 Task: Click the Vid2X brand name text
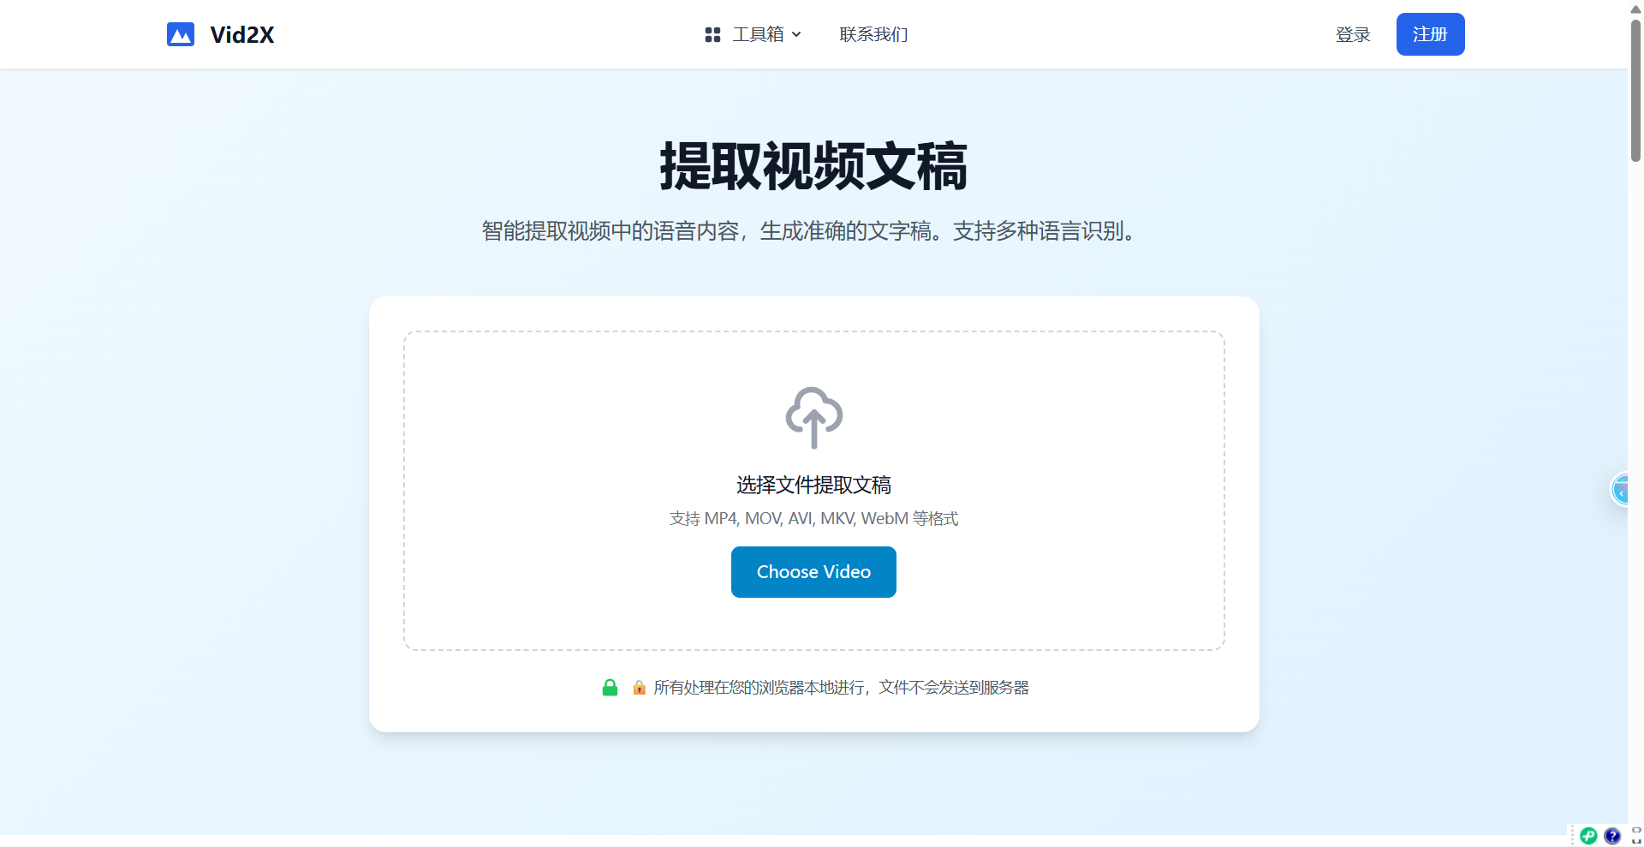[242, 34]
